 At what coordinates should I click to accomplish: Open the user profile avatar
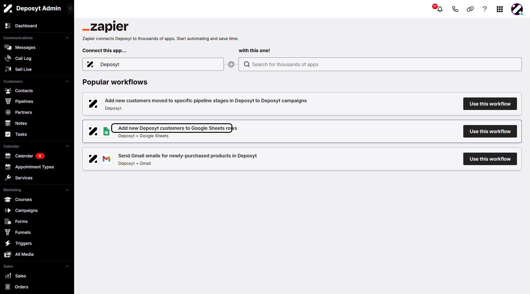coord(517,9)
